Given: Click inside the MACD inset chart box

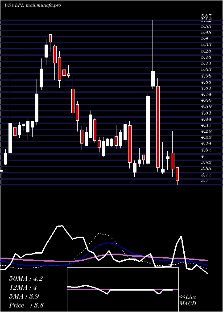Looking at the screenshot, I should click(x=123, y=290).
